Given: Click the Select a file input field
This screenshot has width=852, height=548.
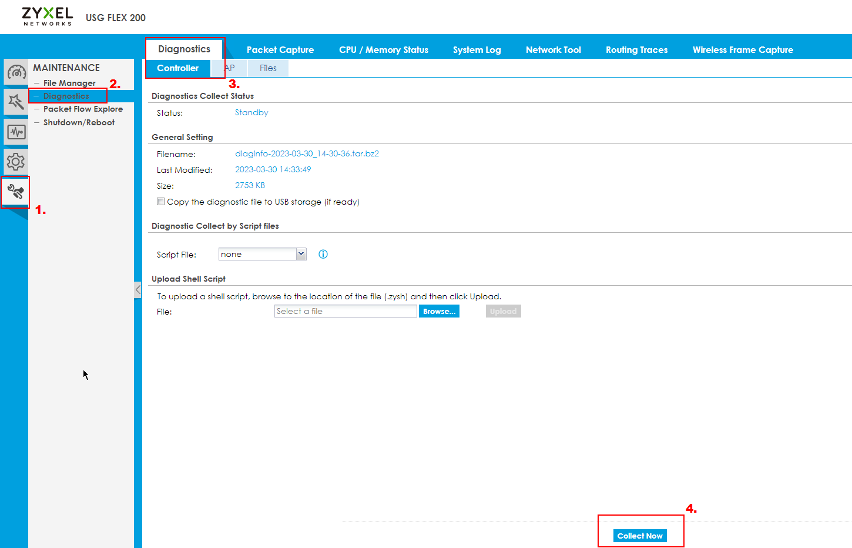Looking at the screenshot, I should pyautogui.click(x=345, y=312).
